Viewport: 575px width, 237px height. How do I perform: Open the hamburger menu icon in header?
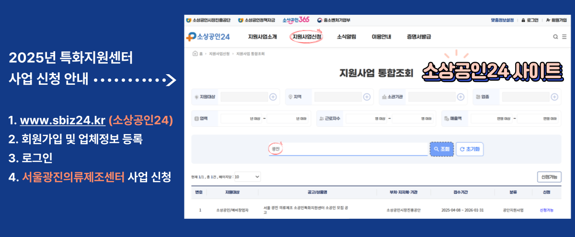click(x=564, y=36)
